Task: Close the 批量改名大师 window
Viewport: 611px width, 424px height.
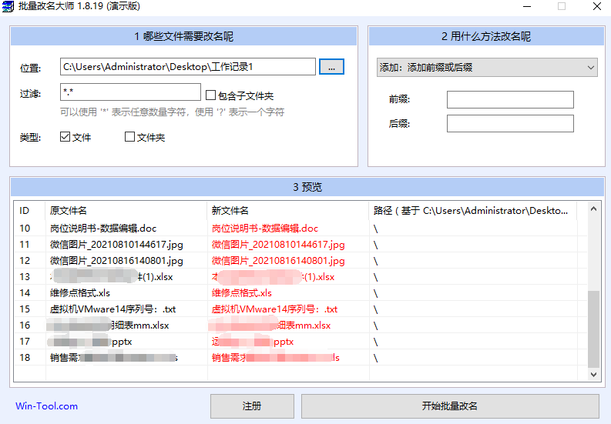Action: point(597,6)
